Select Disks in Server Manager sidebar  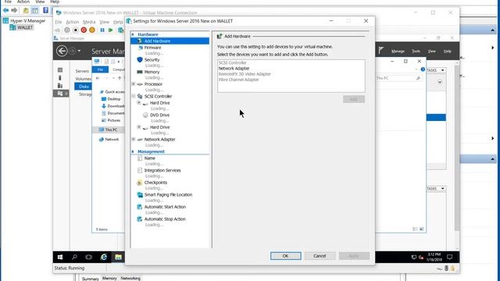84,87
